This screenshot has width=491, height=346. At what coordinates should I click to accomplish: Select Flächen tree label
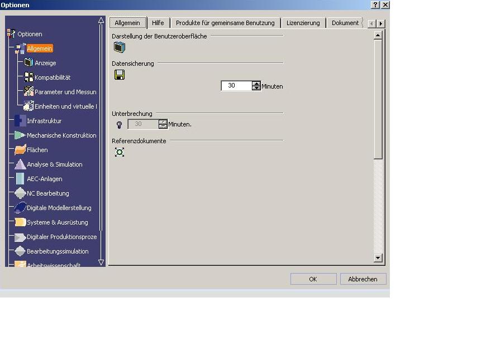pos(37,150)
